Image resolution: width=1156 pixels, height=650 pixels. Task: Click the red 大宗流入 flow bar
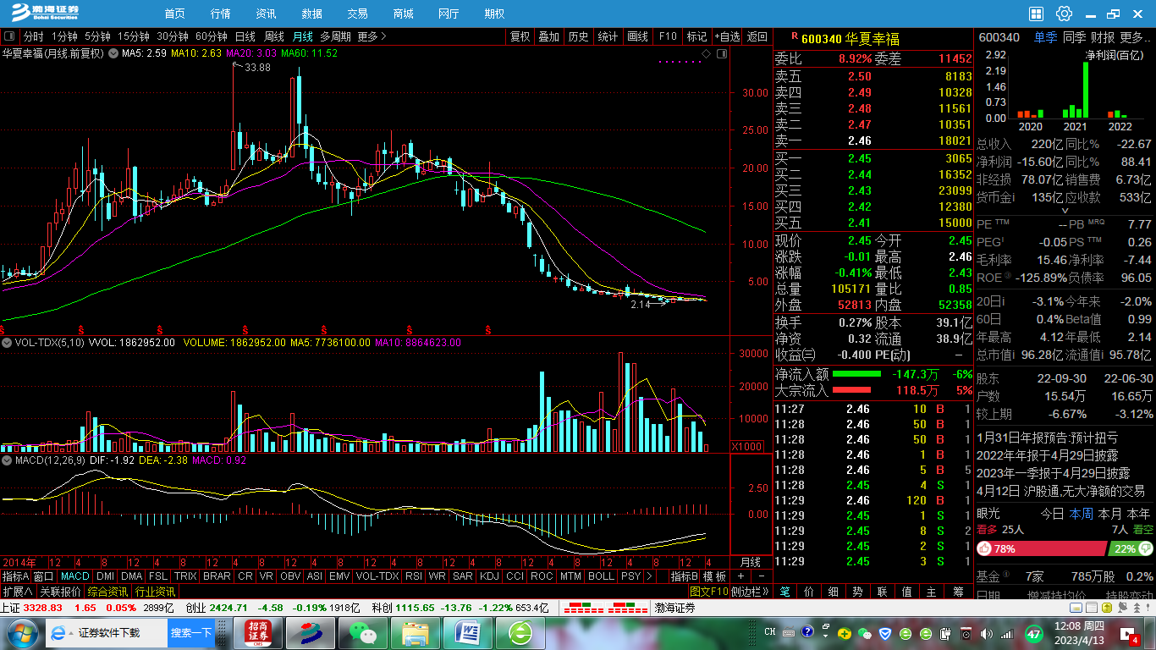(852, 390)
